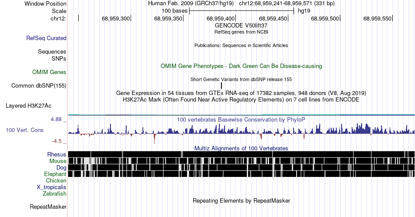Viewport: 415px width, 217px height.
Task: Click the Zebrafish alignment row label
Action: (x=55, y=193)
